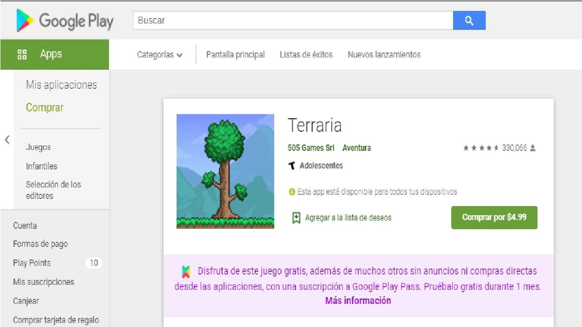Image resolution: width=582 pixels, height=327 pixels.
Task: Expand Selección de los editores section
Action: [x=53, y=190]
